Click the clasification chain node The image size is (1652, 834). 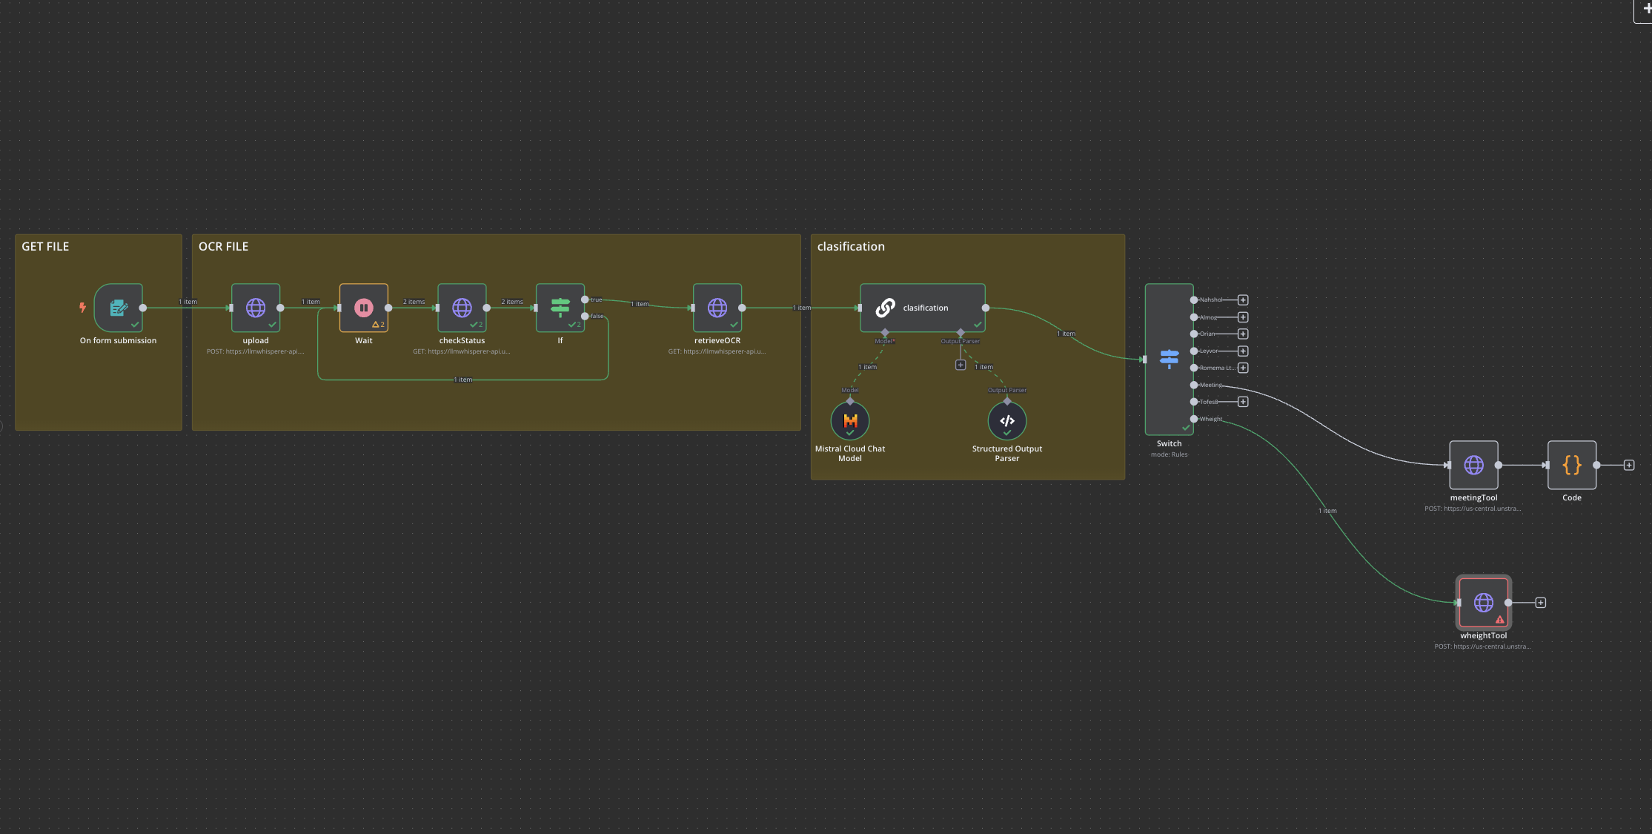[x=923, y=308]
